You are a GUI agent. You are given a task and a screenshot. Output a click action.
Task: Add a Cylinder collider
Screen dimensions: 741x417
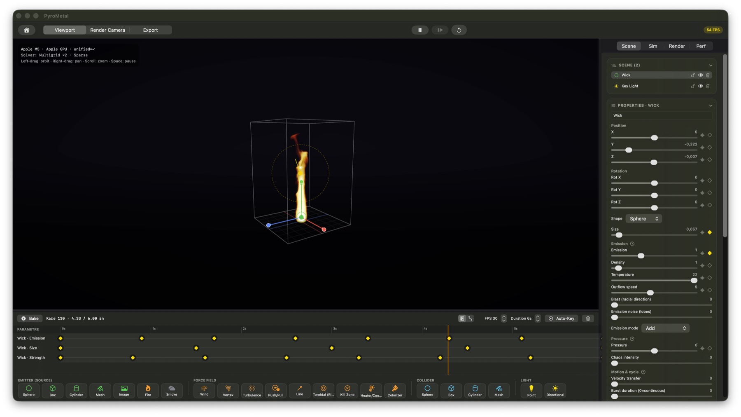(x=475, y=391)
